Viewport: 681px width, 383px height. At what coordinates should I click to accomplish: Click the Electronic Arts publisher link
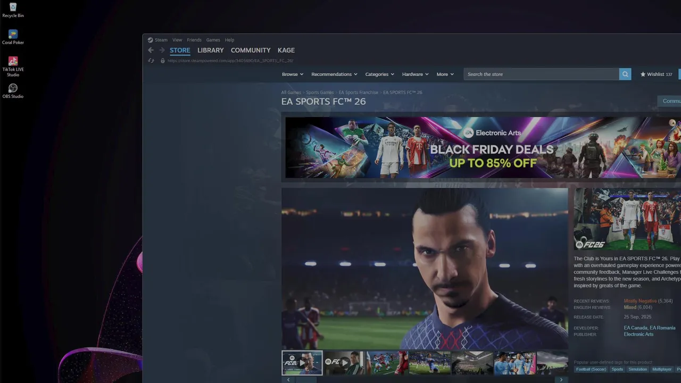coord(638,335)
